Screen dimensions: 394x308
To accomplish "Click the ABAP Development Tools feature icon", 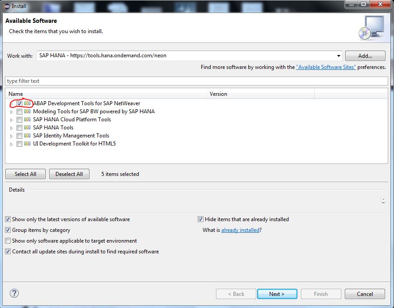I will pos(27,103).
